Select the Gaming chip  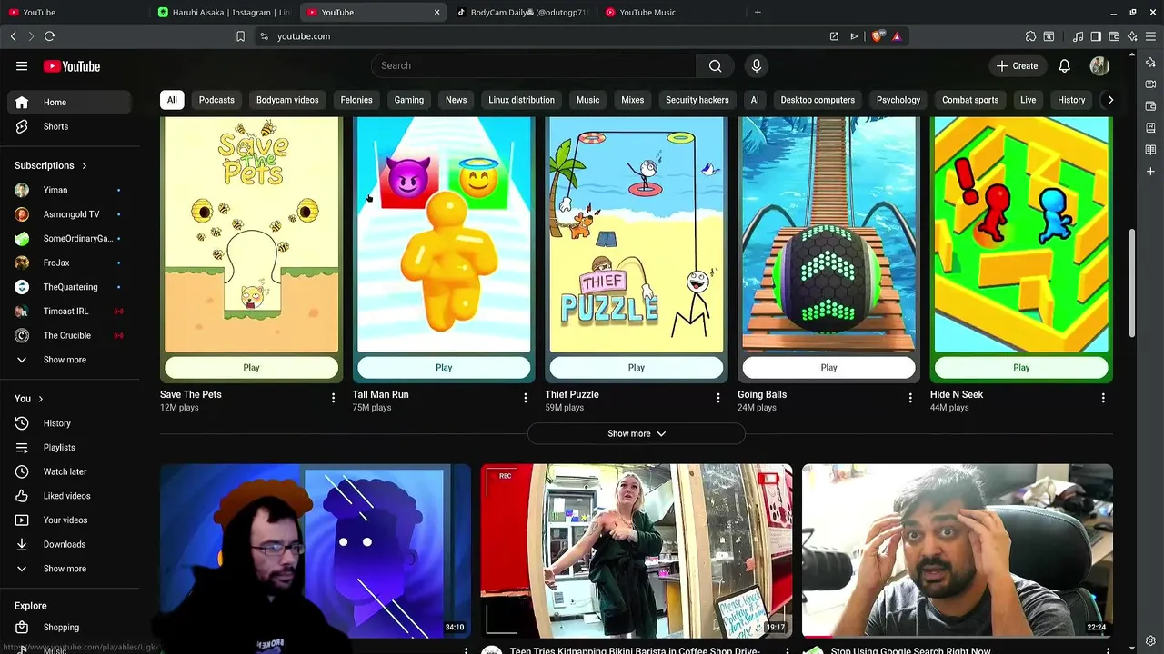[x=409, y=100]
